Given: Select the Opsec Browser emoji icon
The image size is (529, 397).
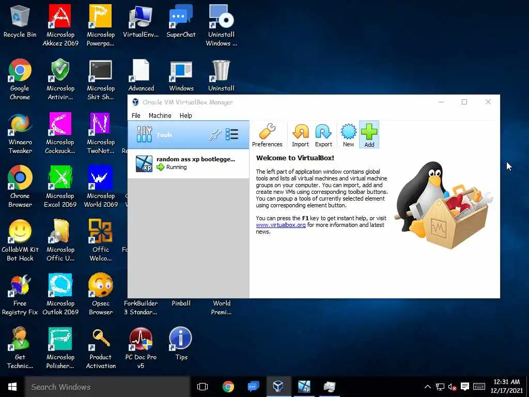Looking at the screenshot, I should pyautogui.click(x=101, y=294).
